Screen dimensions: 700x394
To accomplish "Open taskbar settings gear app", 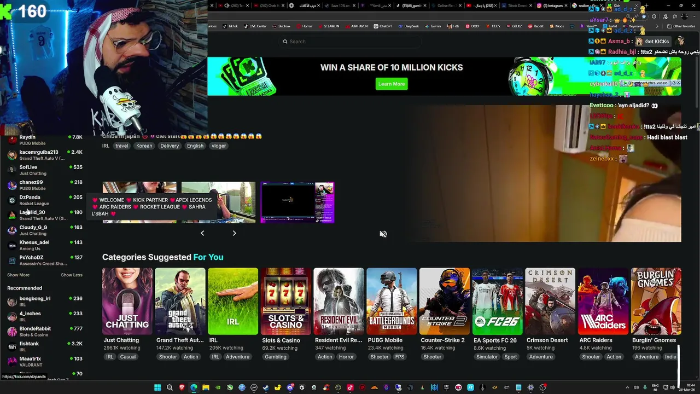I will [530, 387].
